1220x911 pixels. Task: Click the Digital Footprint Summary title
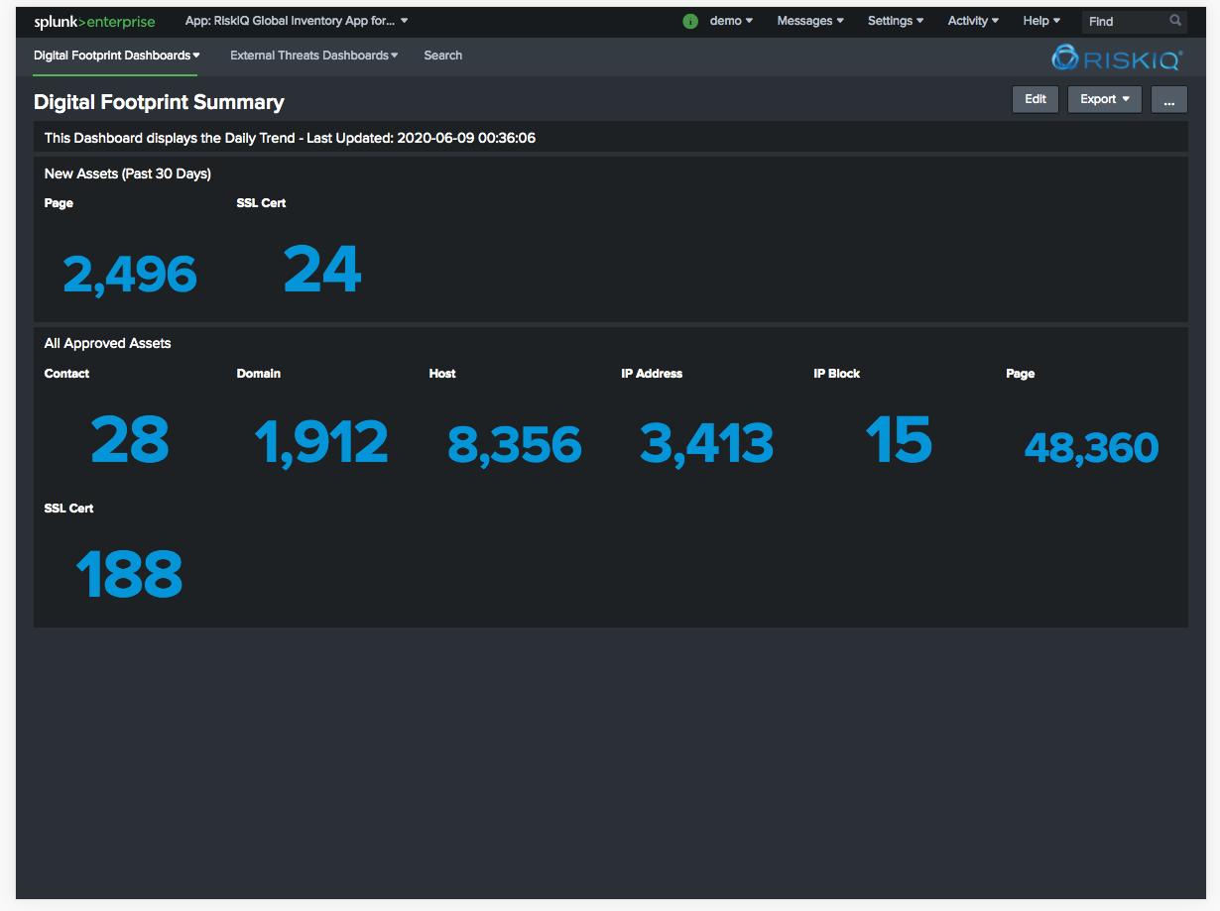[x=159, y=102]
